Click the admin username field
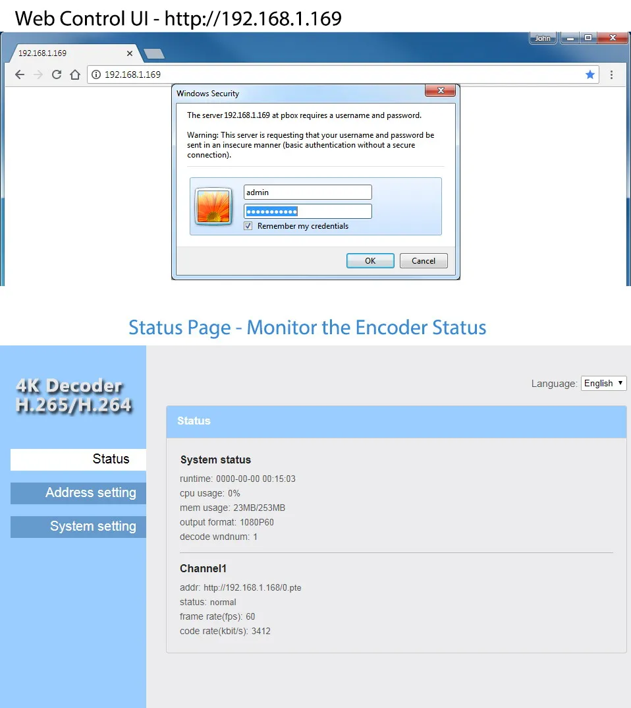This screenshot has width=631, height=708. tap(308, 192)
